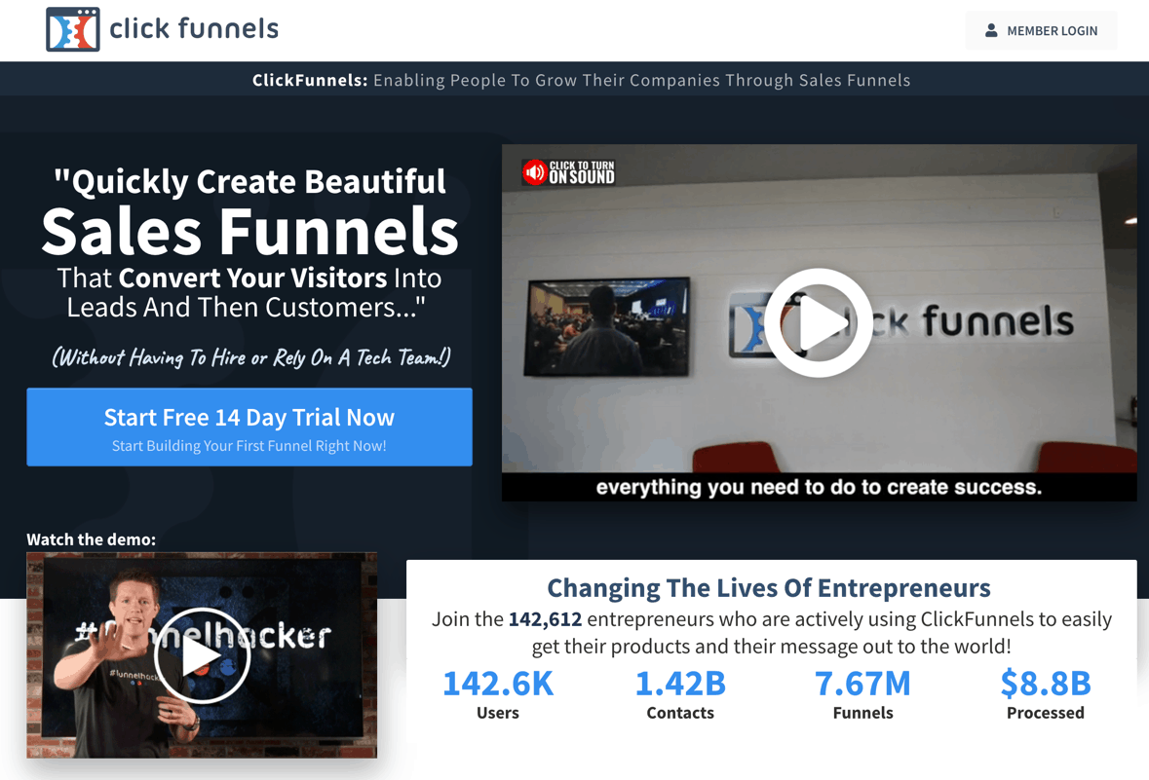Click 'Changing The Lives Of Entrepreneurs' heading
This screenshot has height=780, width=1149.
(769, 588)
